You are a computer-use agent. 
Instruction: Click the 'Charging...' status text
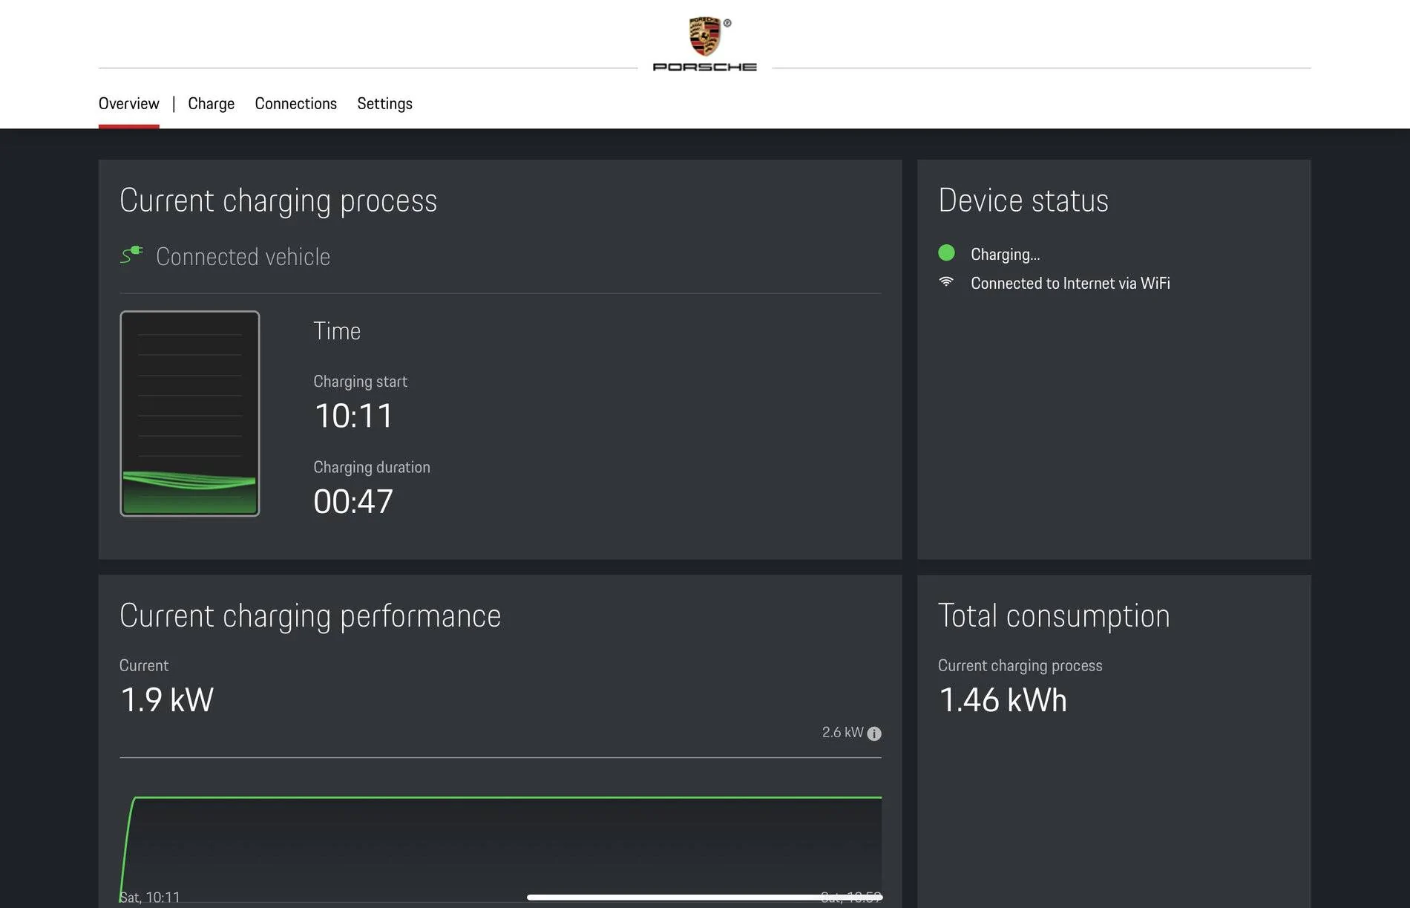tap(1005, 254)
